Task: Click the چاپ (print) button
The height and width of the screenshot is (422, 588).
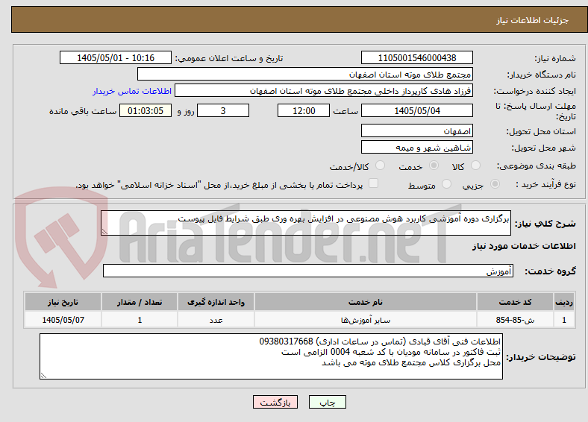Action: tap(327, 402)
